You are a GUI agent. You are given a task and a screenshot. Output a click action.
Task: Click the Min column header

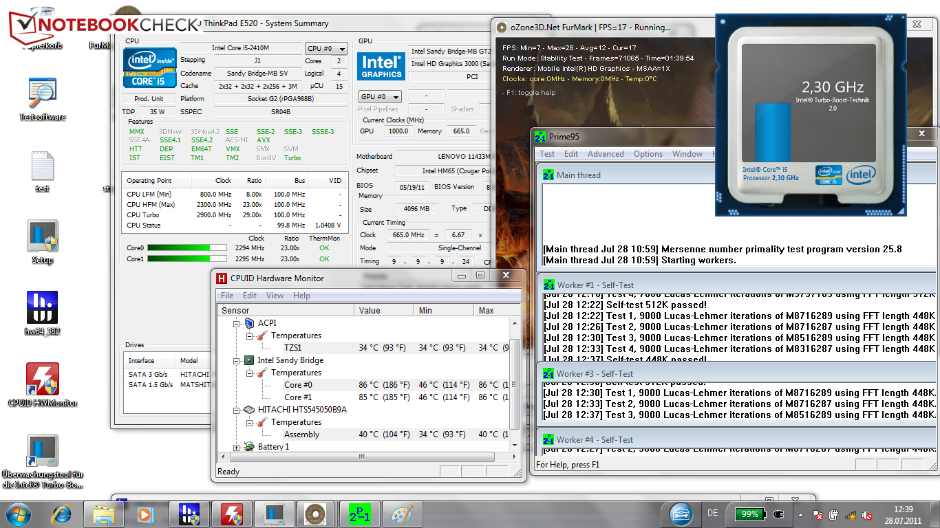(445, 311)
